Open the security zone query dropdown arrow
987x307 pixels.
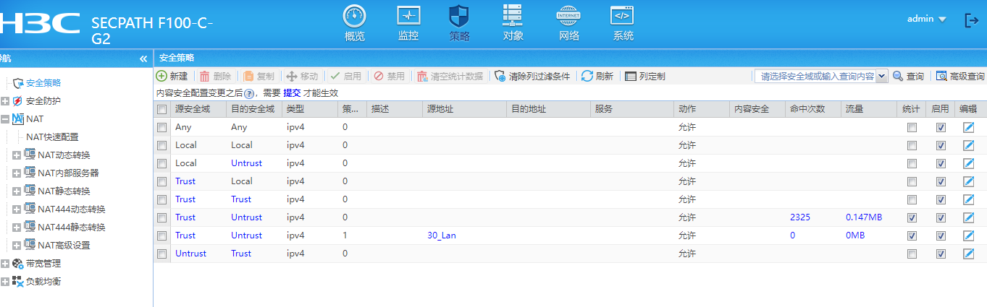click(881, 76)
